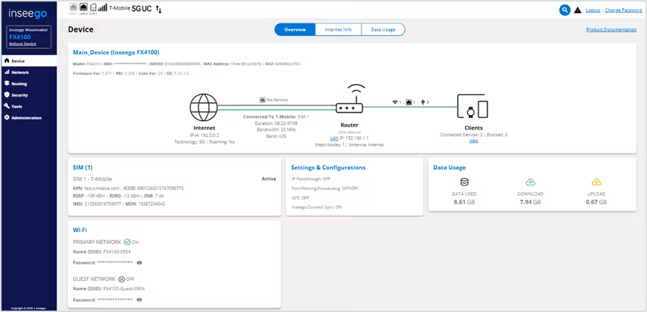Image resolution: width=647 pixels, height=312 pixels.
Task: Open the Security sidebar section
Action: [x=20, y=95]
